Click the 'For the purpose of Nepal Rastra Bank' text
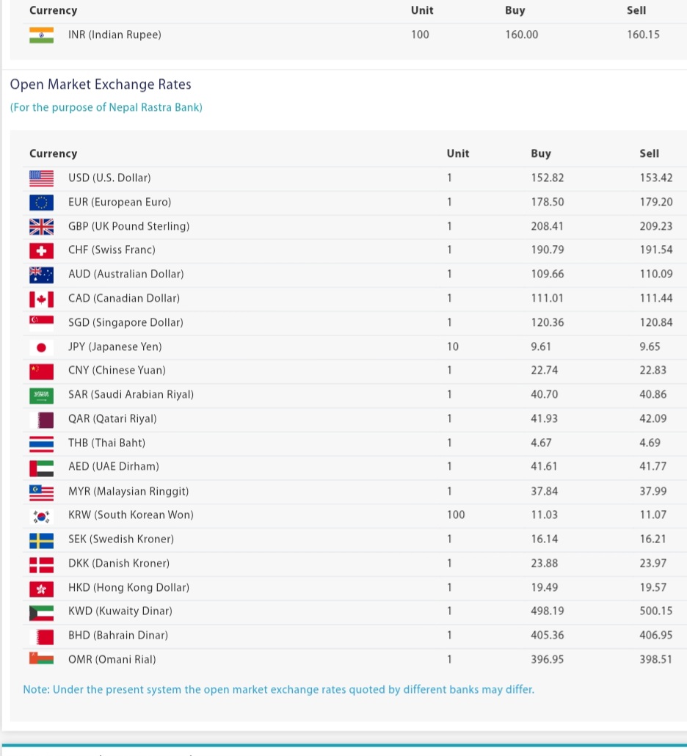The height and width of the screenshot is (756, 687). (x=106, y=107)
